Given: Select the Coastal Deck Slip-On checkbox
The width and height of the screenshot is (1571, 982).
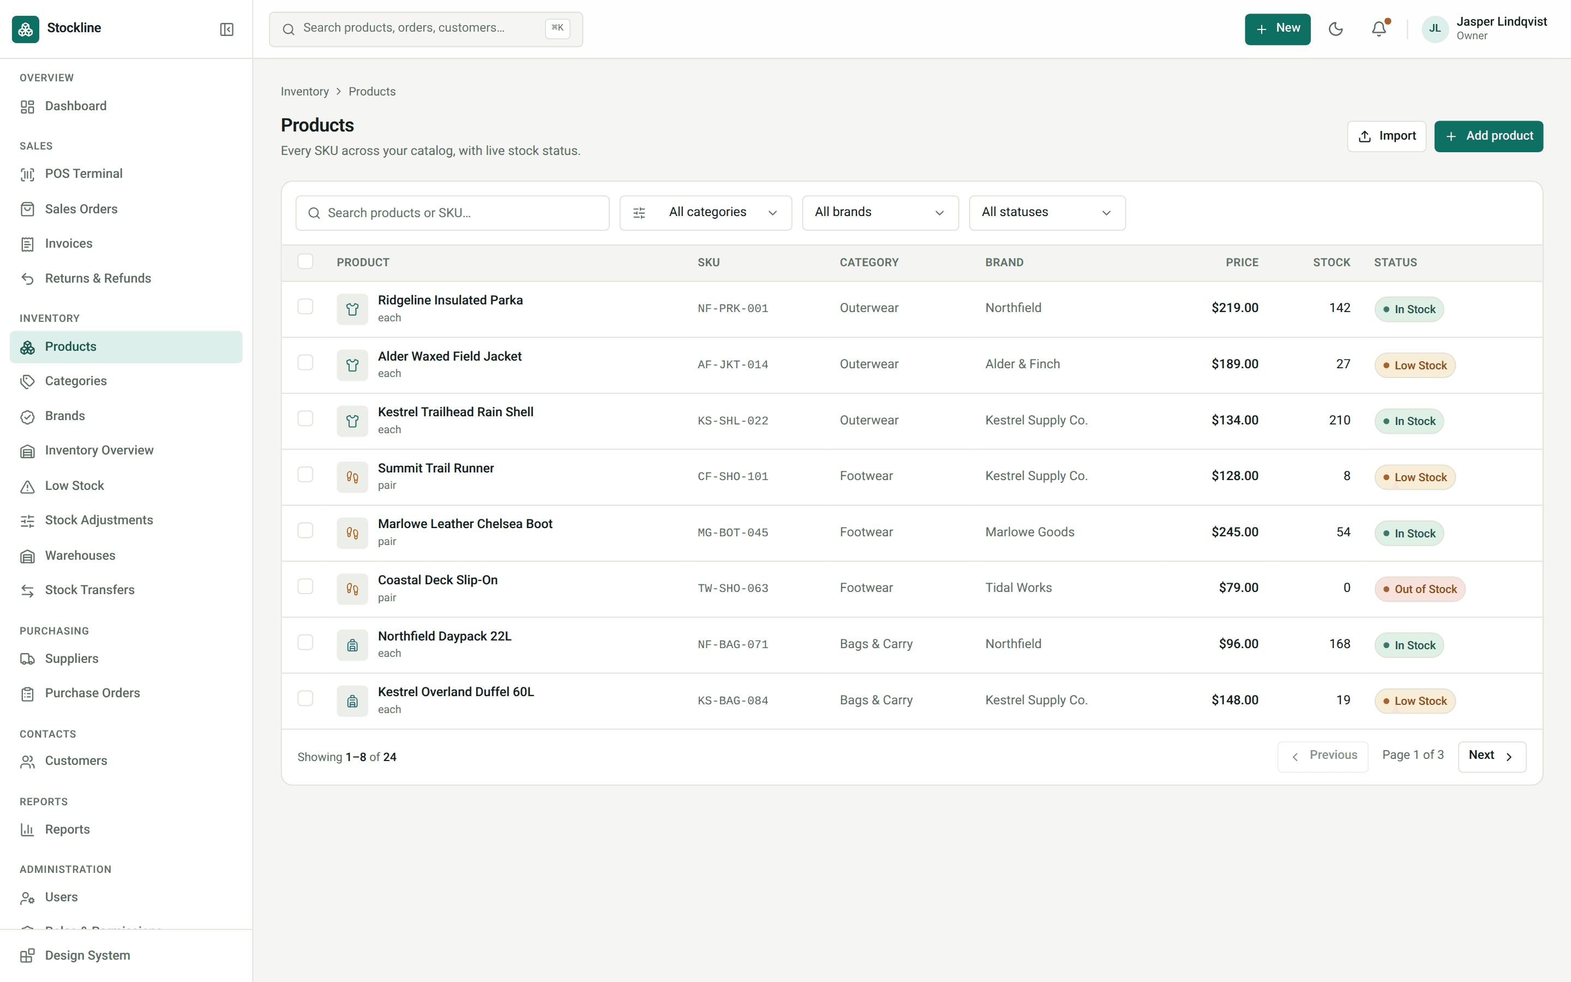Looking at the screenshot, I should (x=305, y=586).
